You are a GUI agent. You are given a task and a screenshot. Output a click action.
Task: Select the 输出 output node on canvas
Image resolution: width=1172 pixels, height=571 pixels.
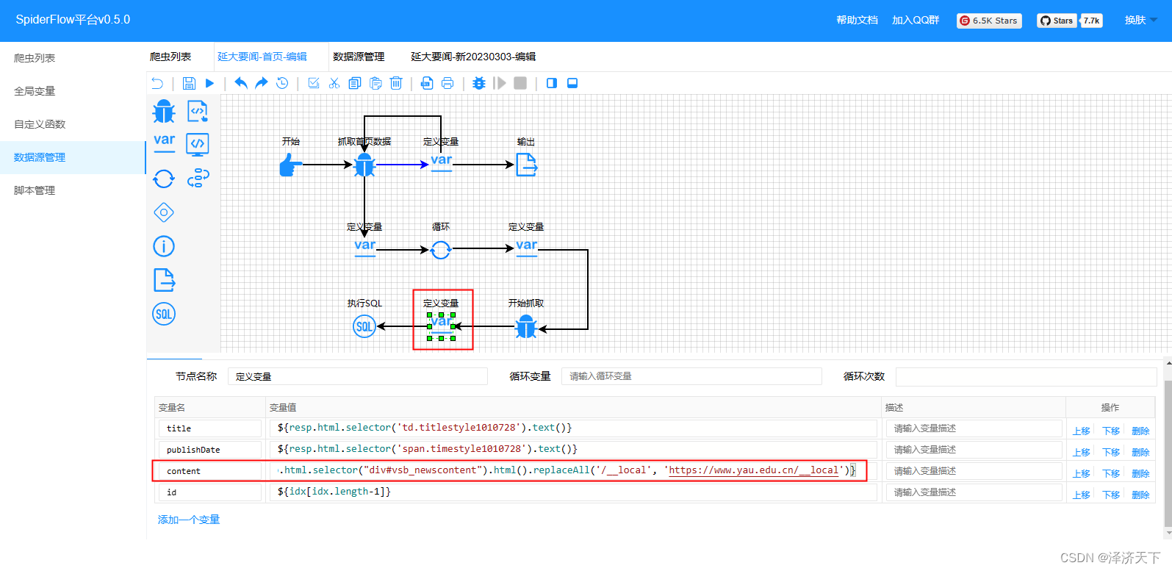click(526, 165)
